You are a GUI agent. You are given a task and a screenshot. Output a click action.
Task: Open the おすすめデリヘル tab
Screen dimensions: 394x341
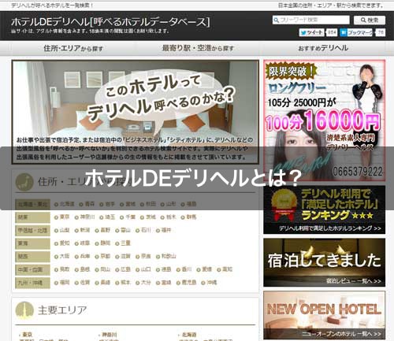(x=323, y=48)
